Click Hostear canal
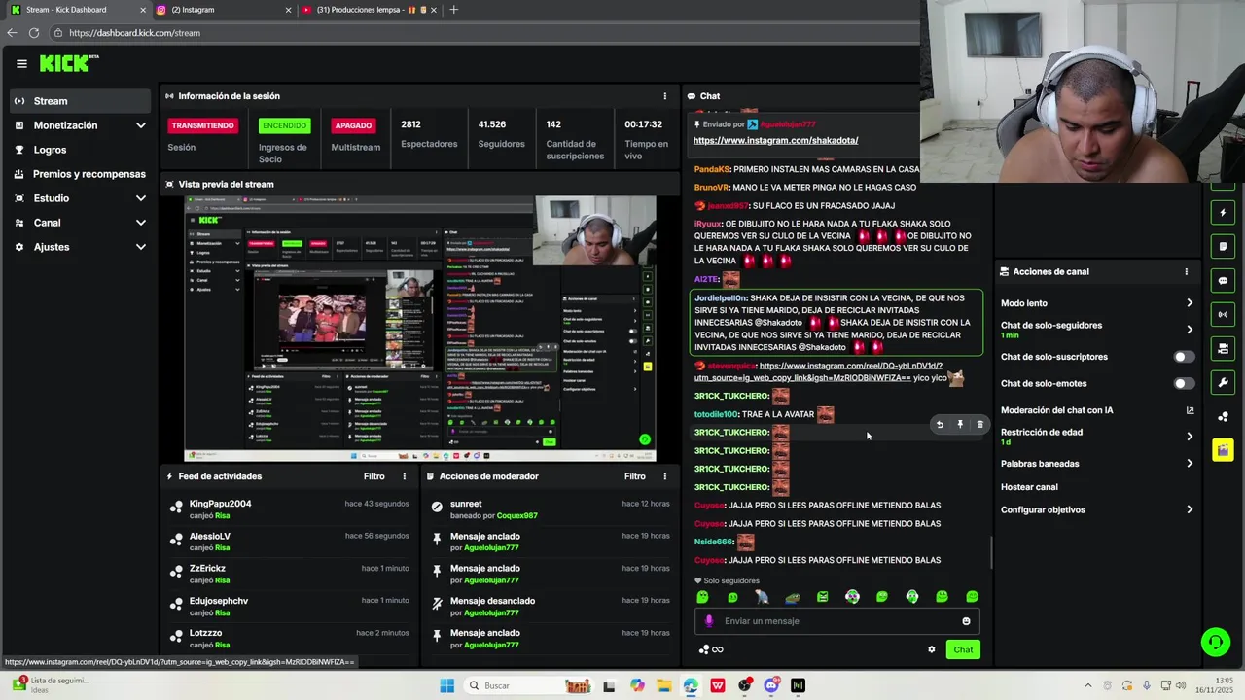 pyautogui.click(x=1029, y=487)
